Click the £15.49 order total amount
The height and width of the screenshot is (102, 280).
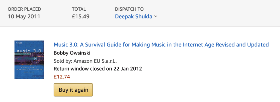coord(81,16)
